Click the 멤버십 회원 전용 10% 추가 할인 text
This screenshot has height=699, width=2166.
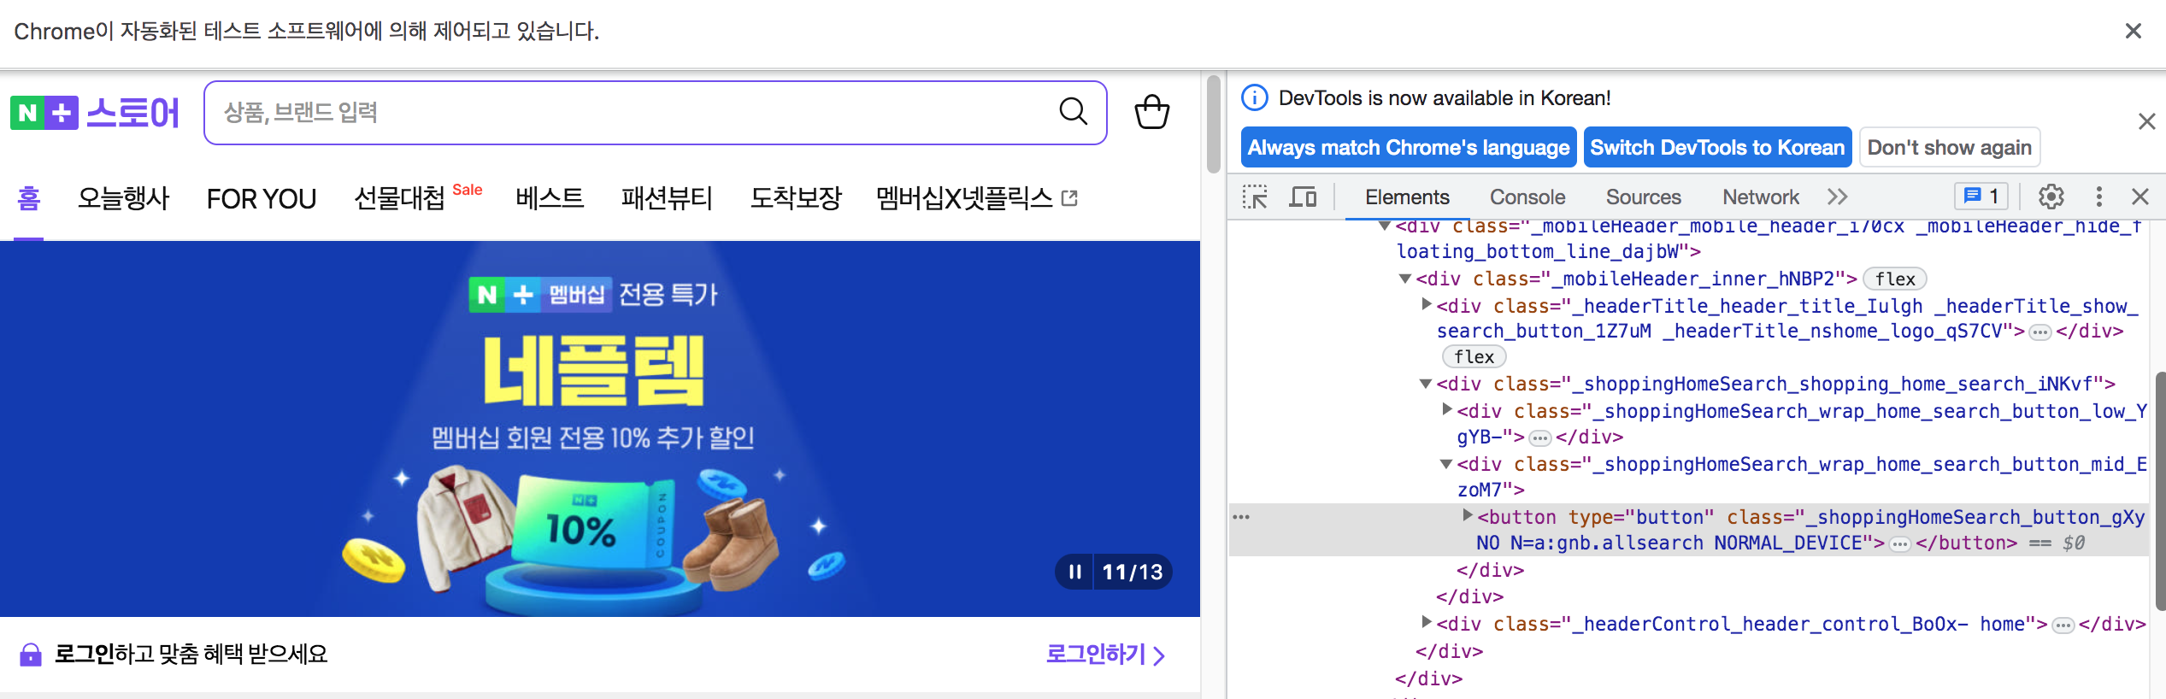pyautogui.click(x=592, y=438)
